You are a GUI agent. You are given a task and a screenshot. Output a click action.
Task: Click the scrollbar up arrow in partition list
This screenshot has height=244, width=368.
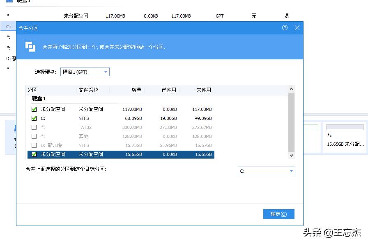coord(291,89)
